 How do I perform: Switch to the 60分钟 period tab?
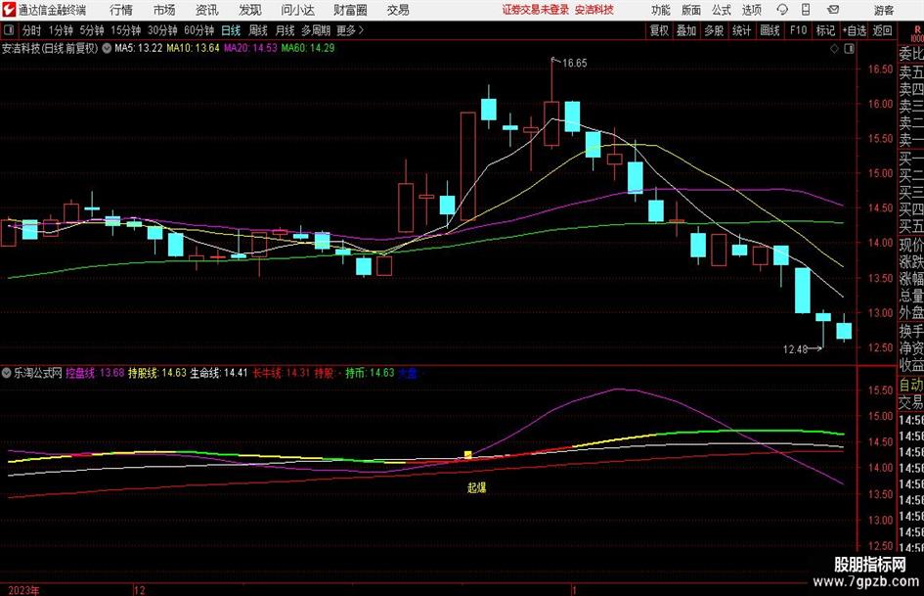click(x=198, y=30)
